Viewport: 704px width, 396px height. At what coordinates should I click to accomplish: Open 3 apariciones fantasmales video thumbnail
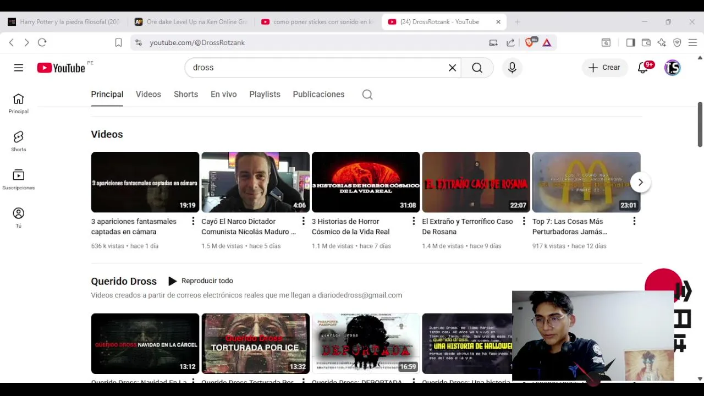click(145, 182)
